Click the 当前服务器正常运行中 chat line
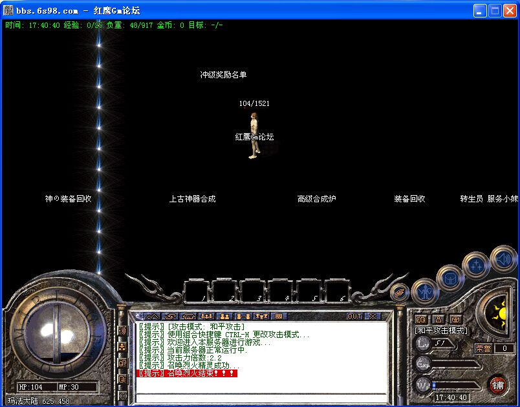Screen dimensions: 520x407 193,350
